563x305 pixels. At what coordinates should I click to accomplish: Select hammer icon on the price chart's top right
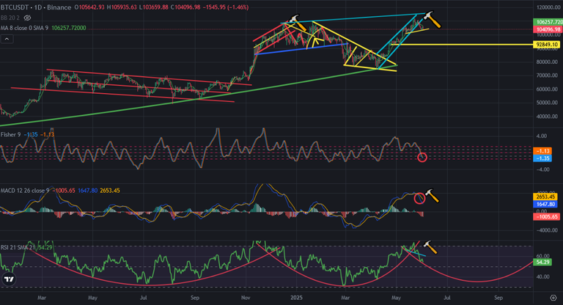432,20
